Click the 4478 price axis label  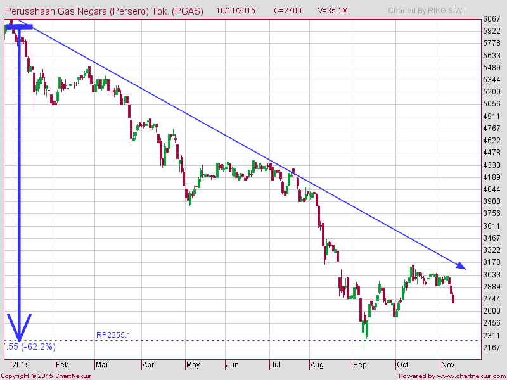tap(492, 153)
